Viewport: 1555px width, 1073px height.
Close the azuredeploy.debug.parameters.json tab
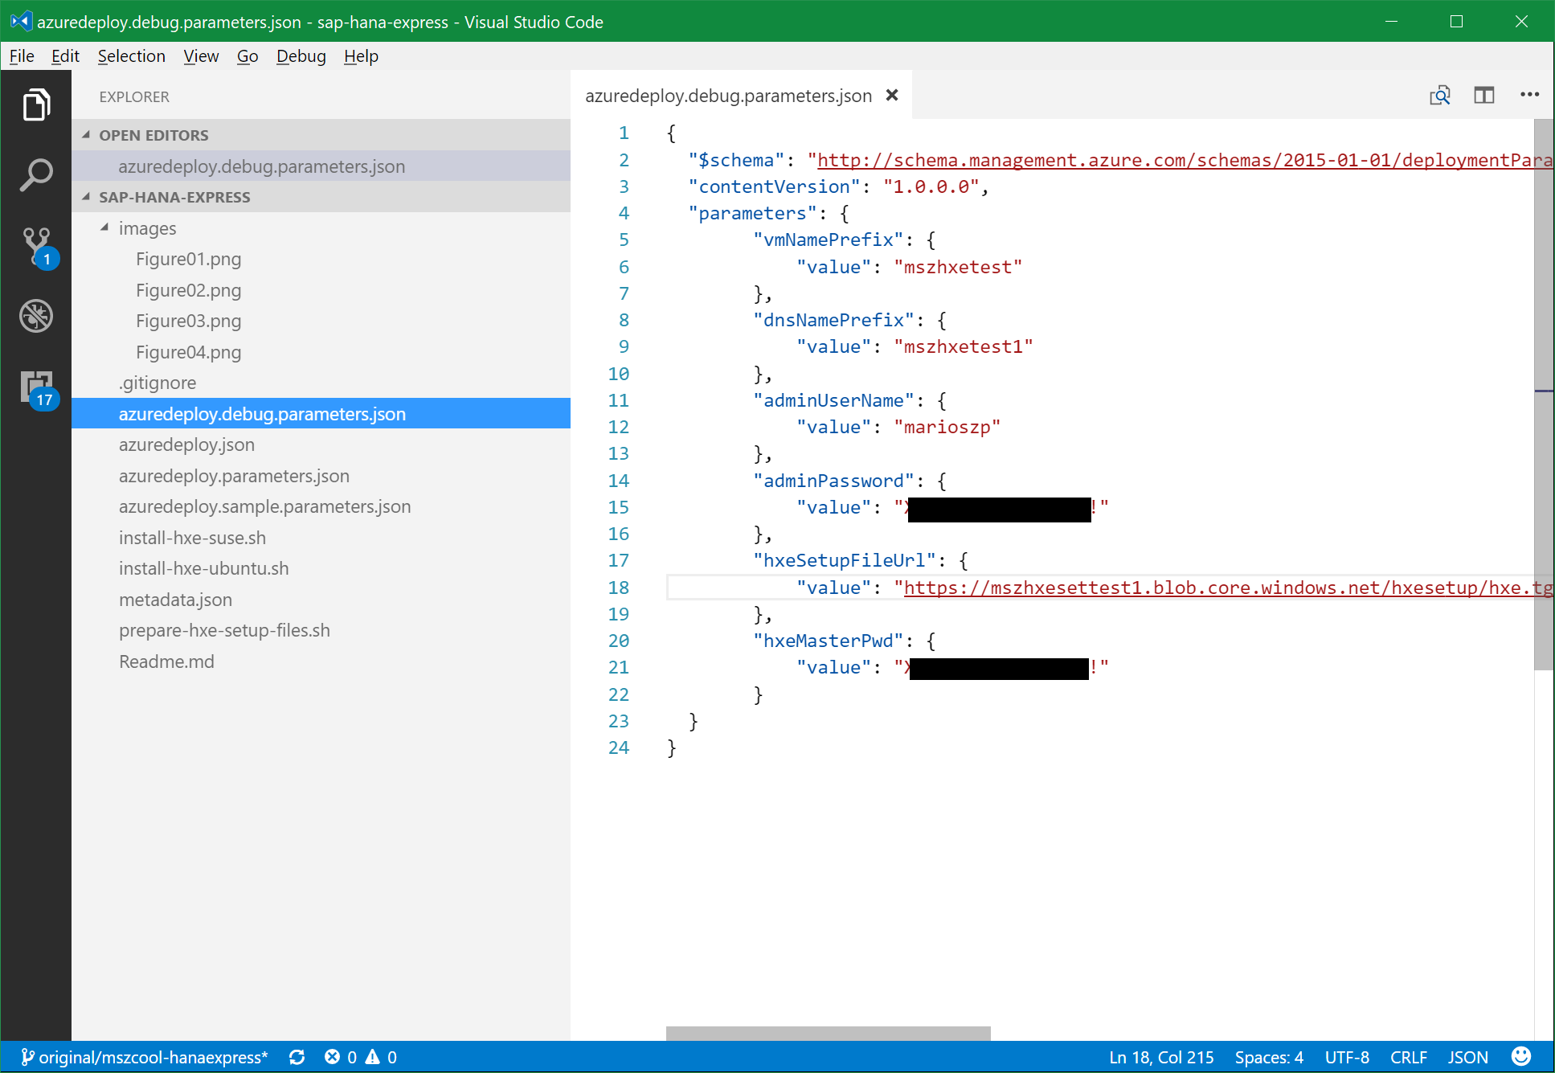pyautogui.click(x=892, y=96)
